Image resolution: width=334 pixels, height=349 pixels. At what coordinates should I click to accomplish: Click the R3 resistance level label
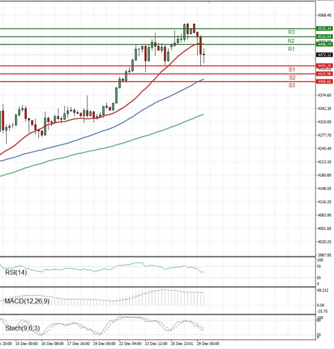[x=291, y=32]
